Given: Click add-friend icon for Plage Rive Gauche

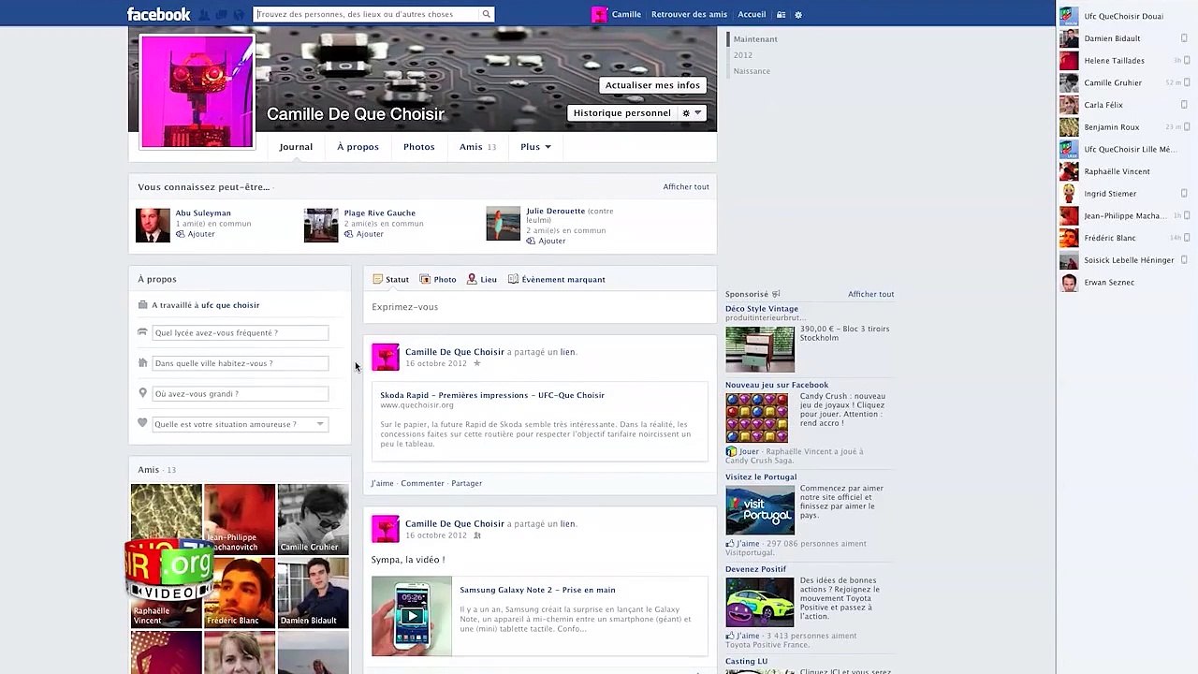Looking at the screenshot, I should pos(349,234).
